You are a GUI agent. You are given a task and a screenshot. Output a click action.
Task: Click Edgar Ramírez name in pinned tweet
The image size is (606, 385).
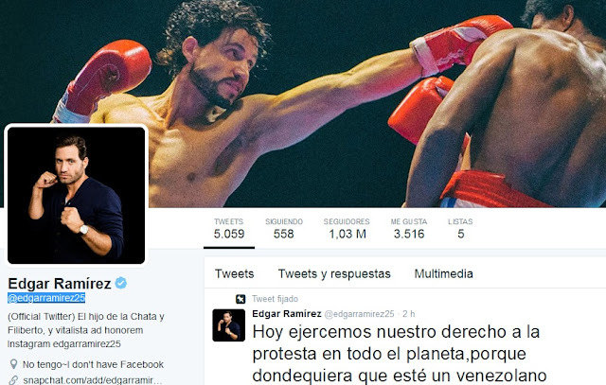click(x=286, y=313)
